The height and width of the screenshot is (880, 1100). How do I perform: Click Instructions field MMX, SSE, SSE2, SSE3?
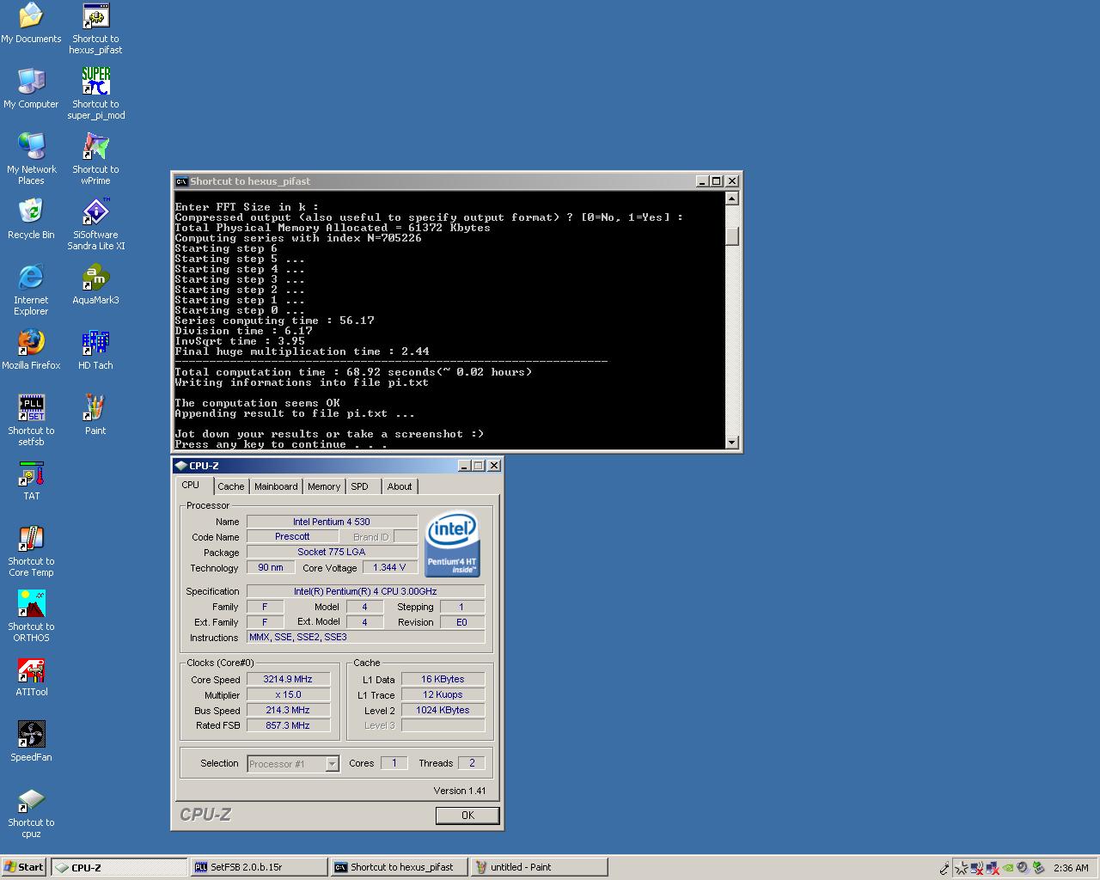coord(365,637)
